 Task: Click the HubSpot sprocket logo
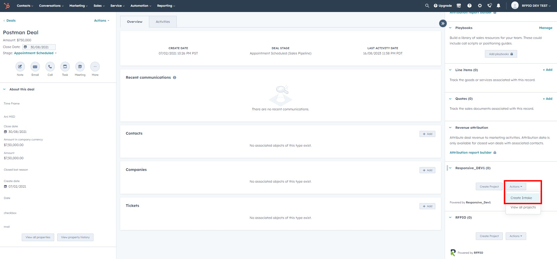tap(6, 6)
